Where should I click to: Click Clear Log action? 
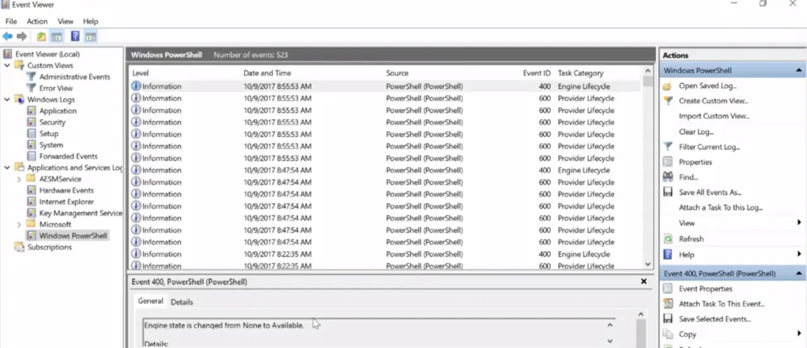coord(696,132)
